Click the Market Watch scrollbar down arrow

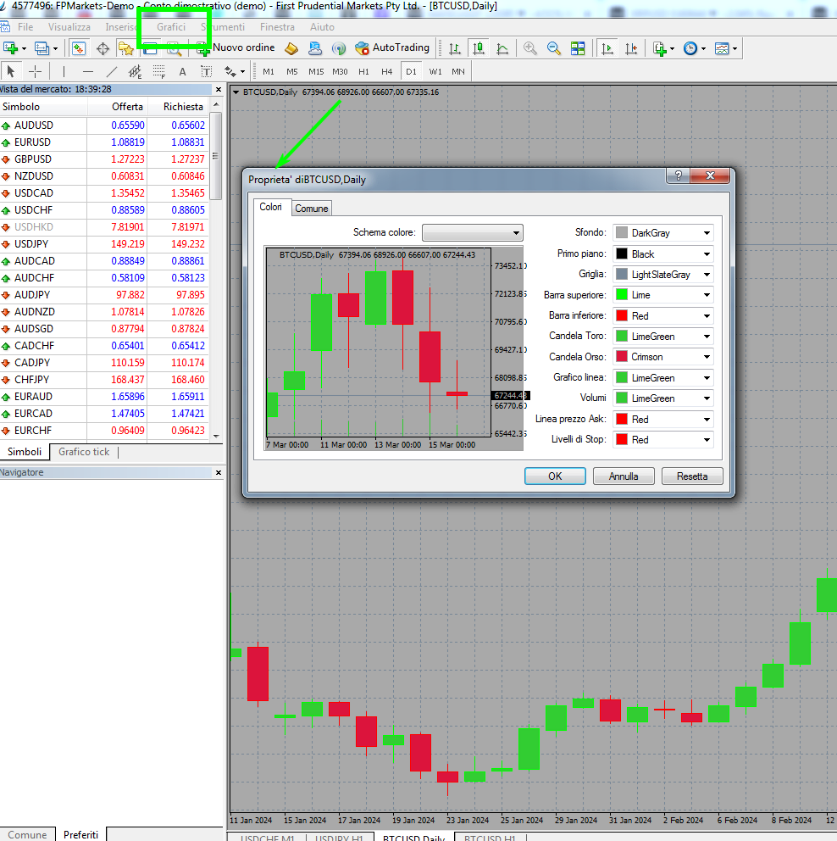[x=216, y=436]
